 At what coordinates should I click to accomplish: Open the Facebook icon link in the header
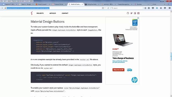[x=138, y=13]
